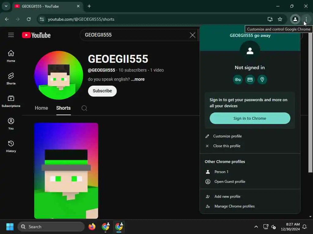Open Guest profile

pyautogui.click(x=250, y=182)
